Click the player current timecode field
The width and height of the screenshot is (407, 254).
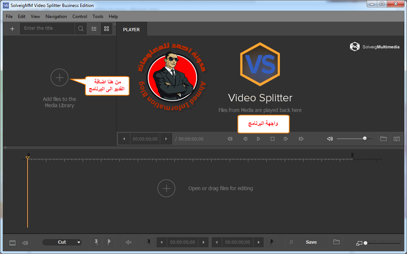pos(145,139)
